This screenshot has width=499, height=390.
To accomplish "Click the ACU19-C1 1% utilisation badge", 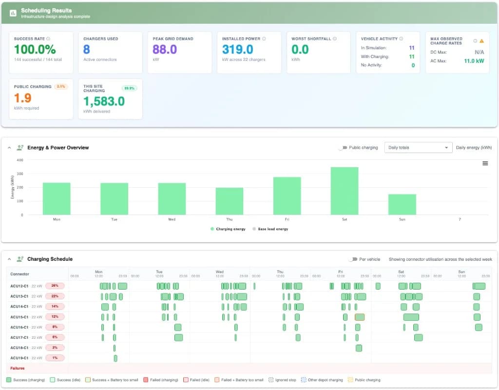I will tap(55, 358).
